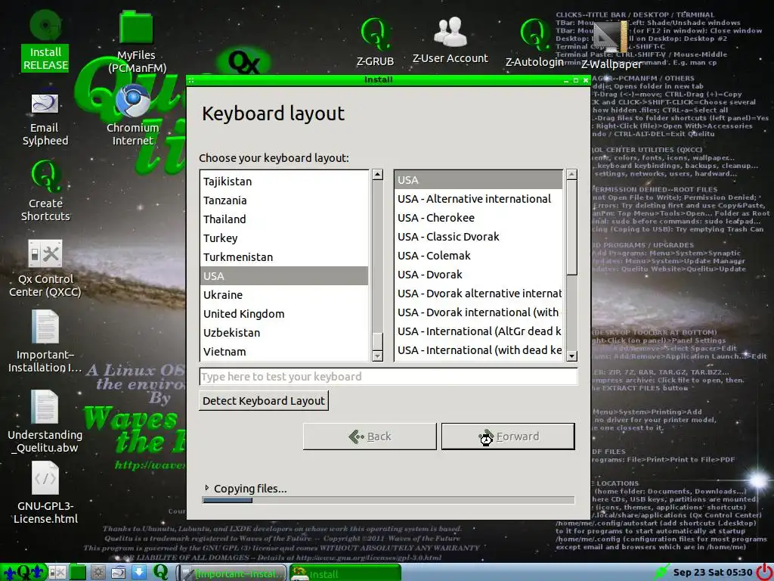This screenshot has width=774, height=581.
Task: Select USA - Alternative international variant
Action: 478,199
